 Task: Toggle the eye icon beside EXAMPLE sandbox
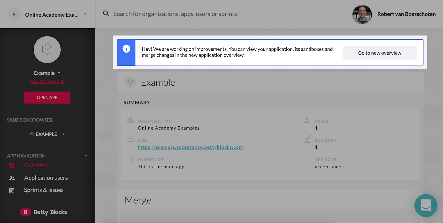pos(32,134)
